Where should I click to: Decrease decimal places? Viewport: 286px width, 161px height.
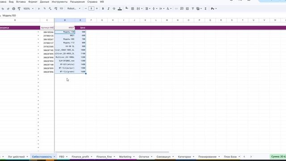point(50,8)
